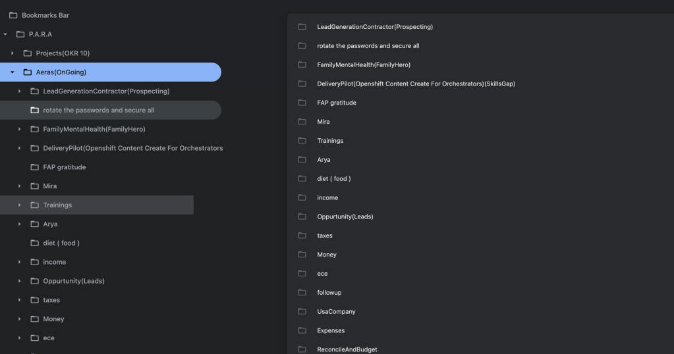
Task: Click the folder icon next to FAP gratitude in the list
Action: [x=302, y=103]
